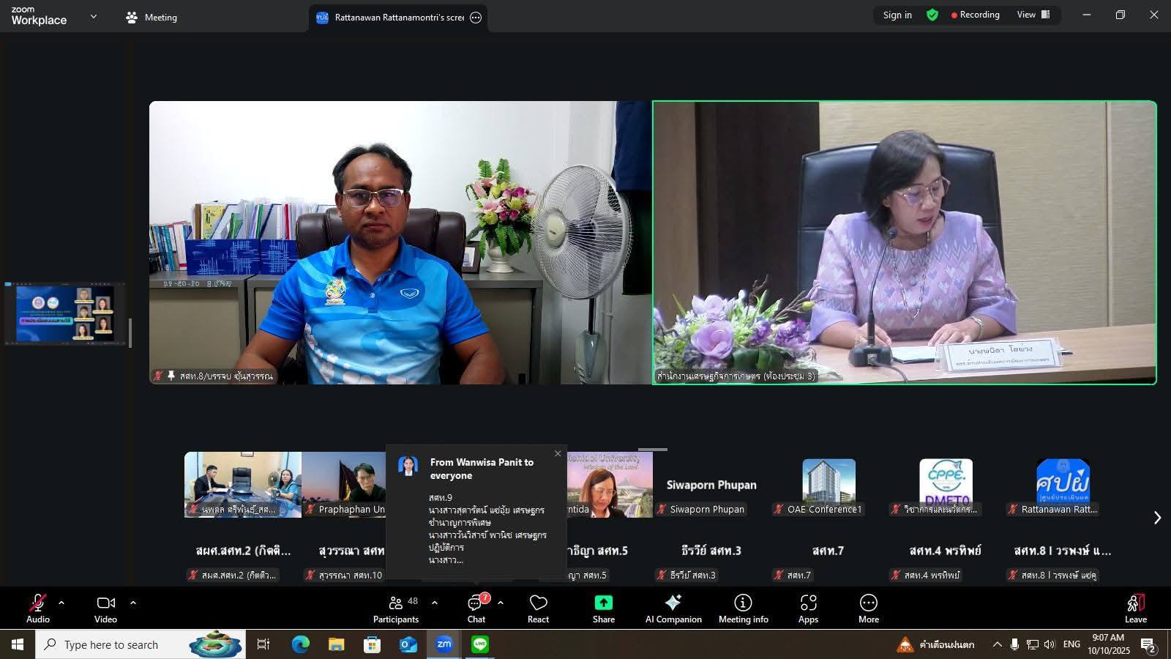Open the Chat panel

click(x=476, y=608)
